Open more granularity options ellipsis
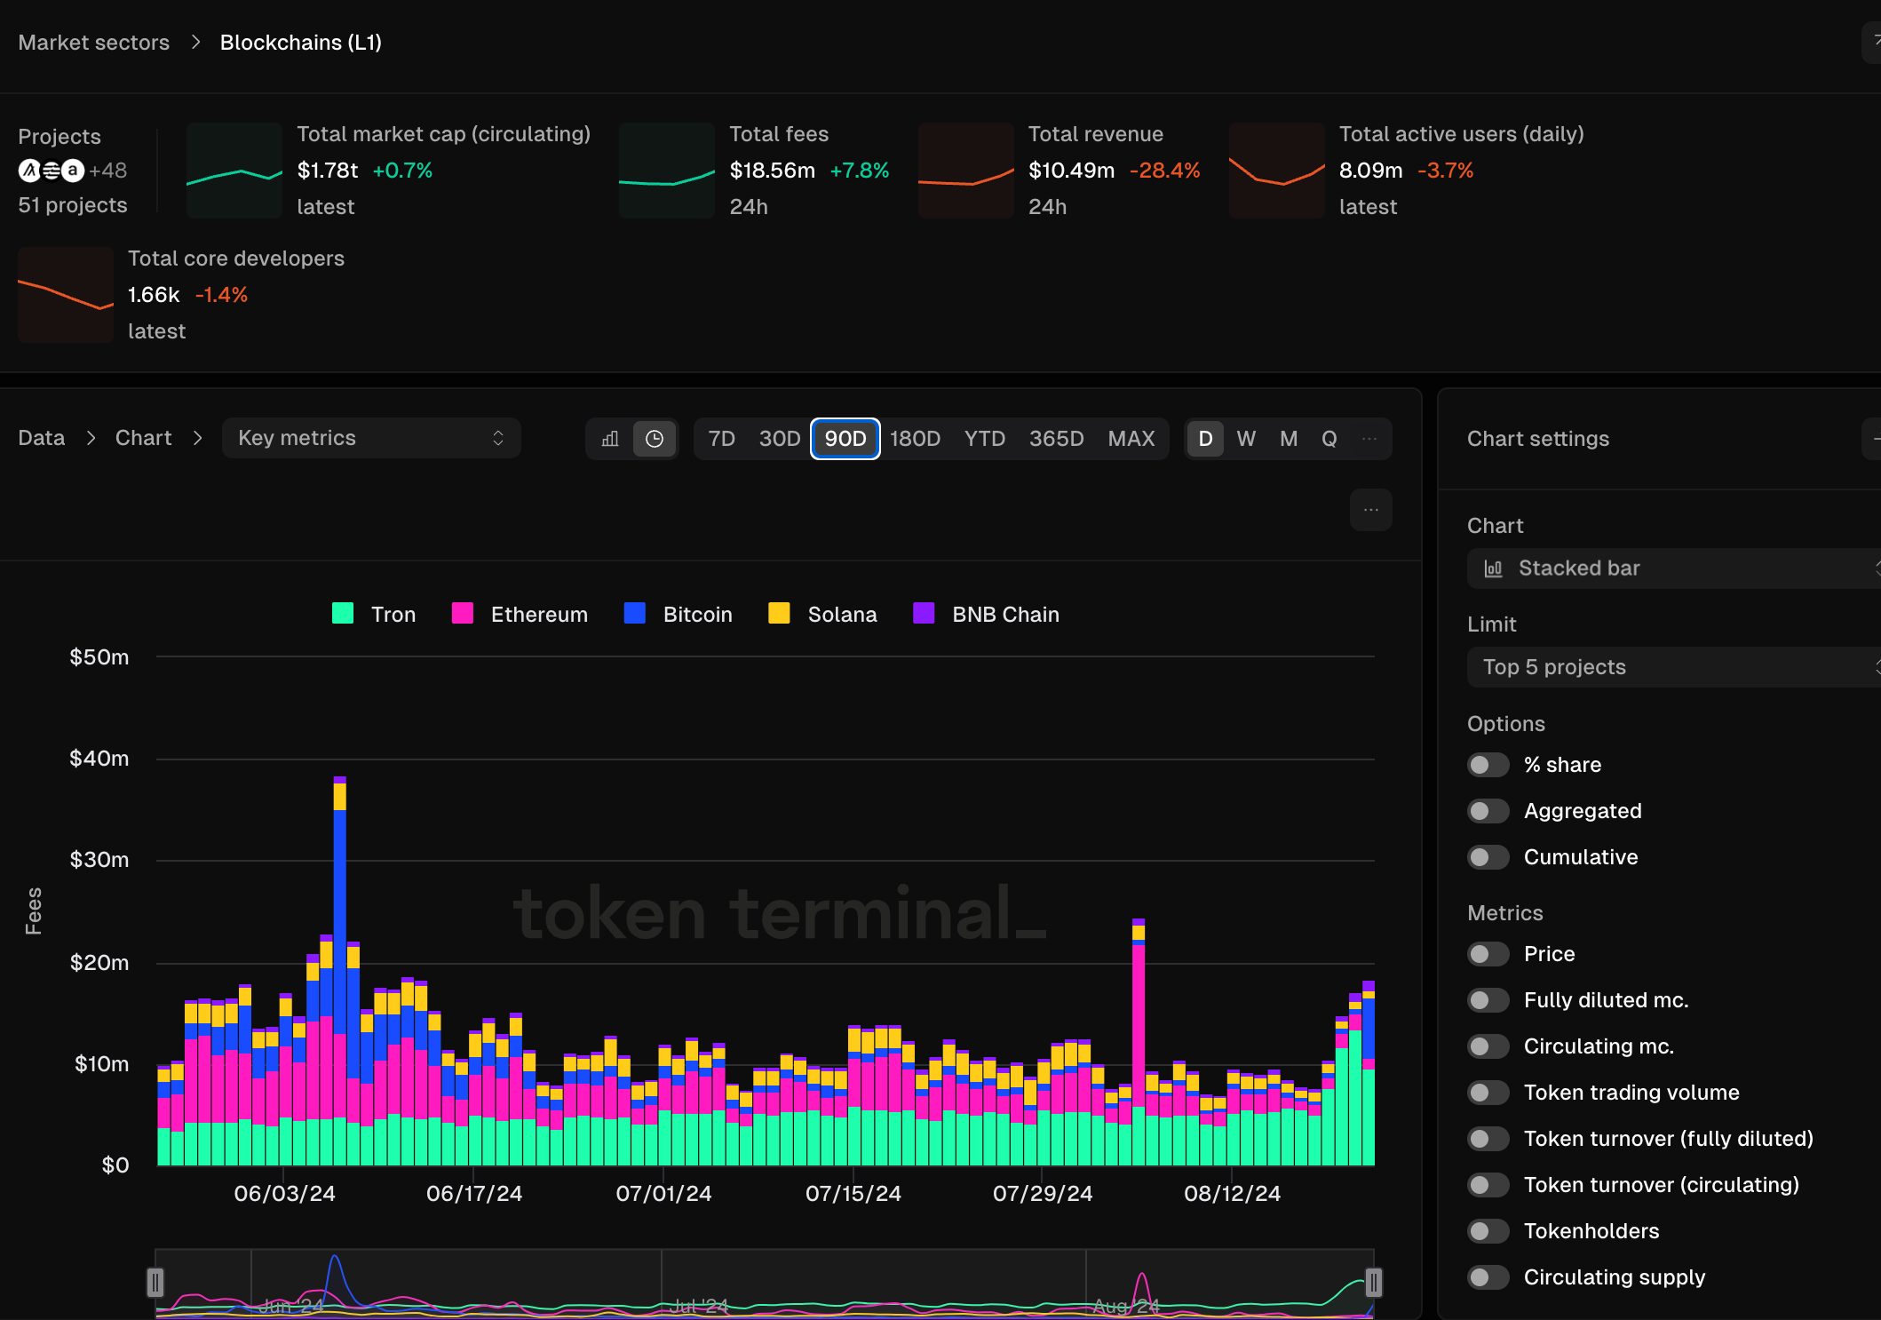1881x1320 pixels. 1369,439
